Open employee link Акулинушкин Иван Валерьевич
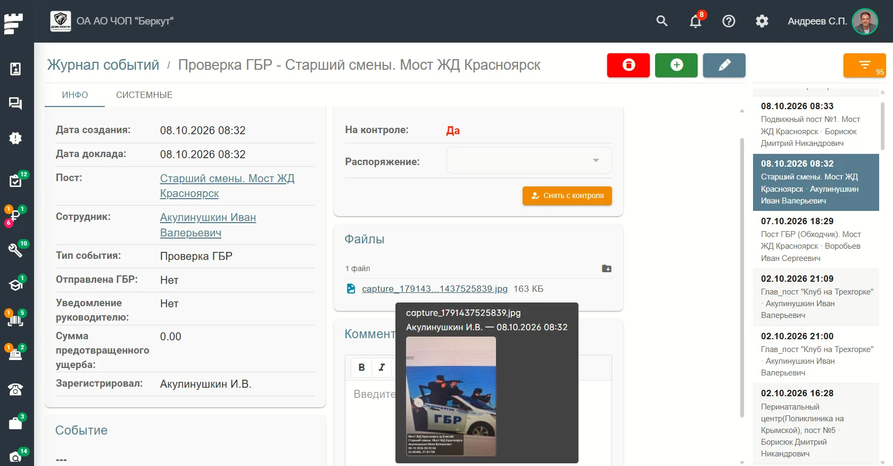 coord(208,225)
